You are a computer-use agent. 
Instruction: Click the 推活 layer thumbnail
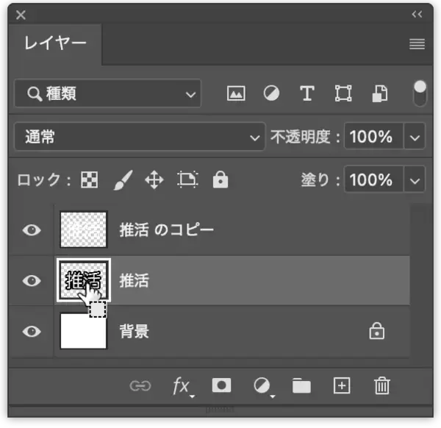[x=84, y=280]
